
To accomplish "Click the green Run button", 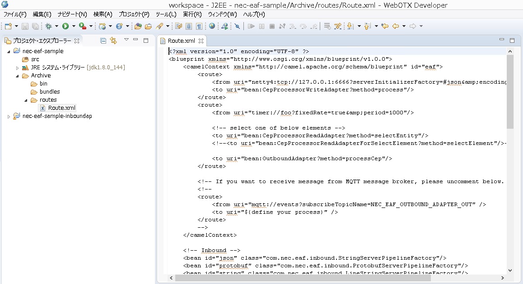I will 65,27.
